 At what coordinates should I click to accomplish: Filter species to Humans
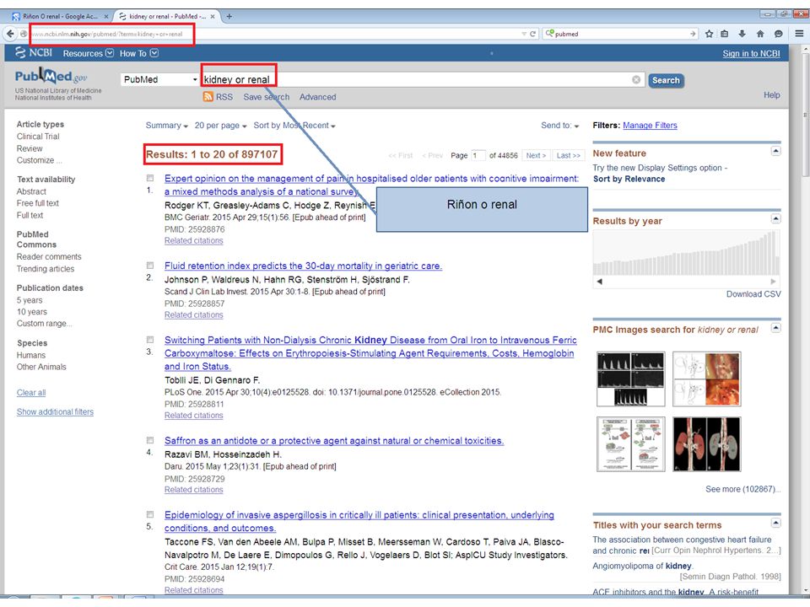(31, 355)
